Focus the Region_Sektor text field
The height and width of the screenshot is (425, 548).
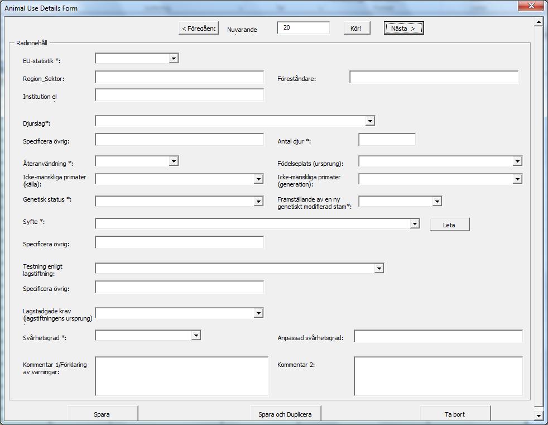[179, 77]
